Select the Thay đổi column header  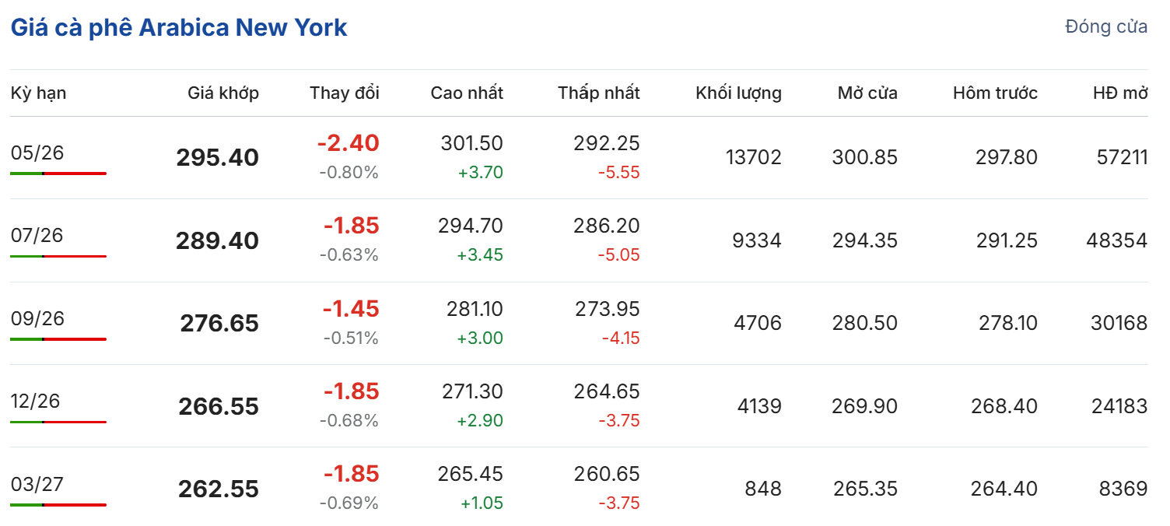[x=344, y=93]
